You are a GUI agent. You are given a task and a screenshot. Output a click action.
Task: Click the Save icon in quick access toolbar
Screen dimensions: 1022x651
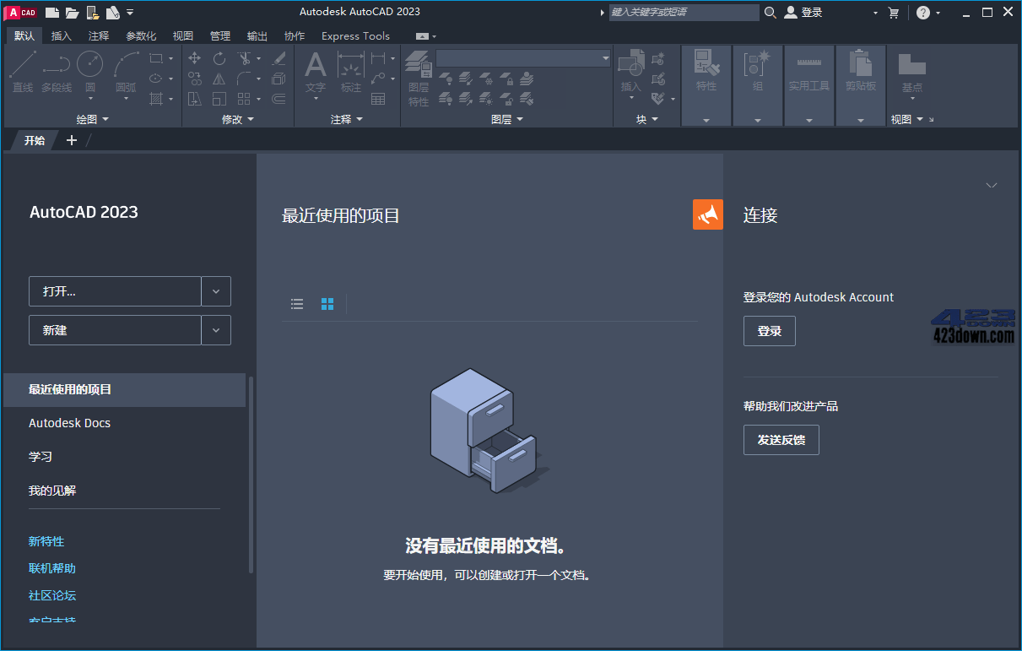coord(93,12)
